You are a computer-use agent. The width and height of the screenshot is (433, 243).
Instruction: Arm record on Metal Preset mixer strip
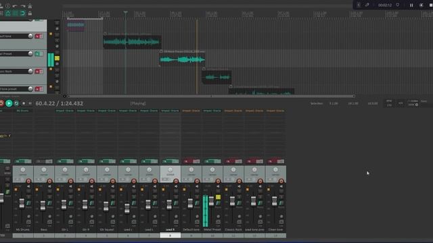[x=218, y=181]
